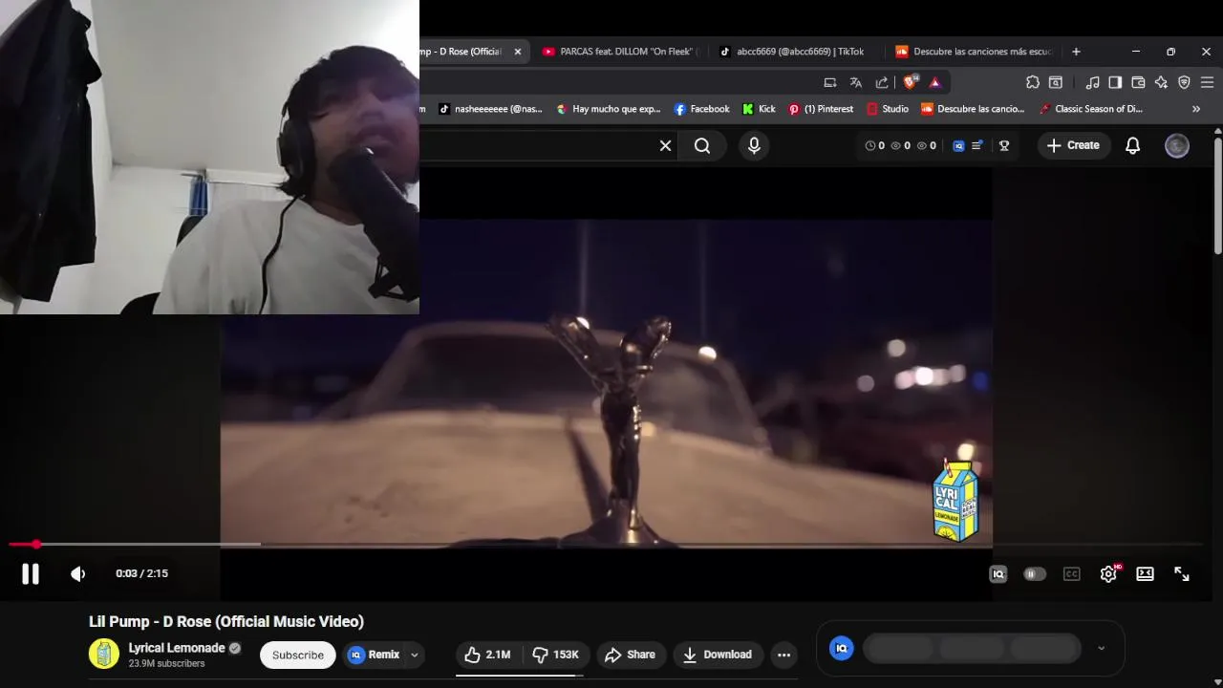Close the D Rose tab
The height and width of the screenshot is (688, 1223).
(x=518, y=52)
